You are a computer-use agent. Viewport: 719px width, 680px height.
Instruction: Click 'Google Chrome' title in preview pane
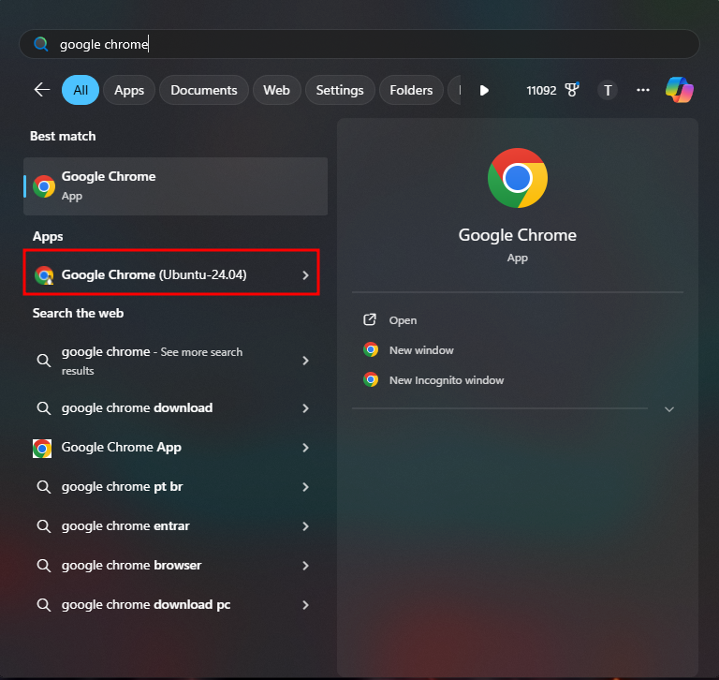(x=517, y=235)
